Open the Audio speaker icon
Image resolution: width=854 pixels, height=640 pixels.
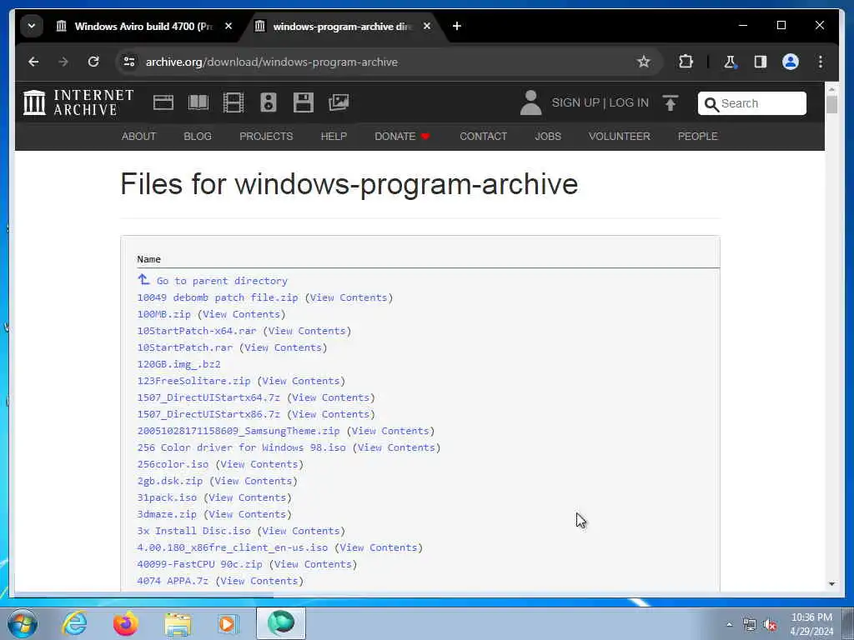(x=268, y=102)
